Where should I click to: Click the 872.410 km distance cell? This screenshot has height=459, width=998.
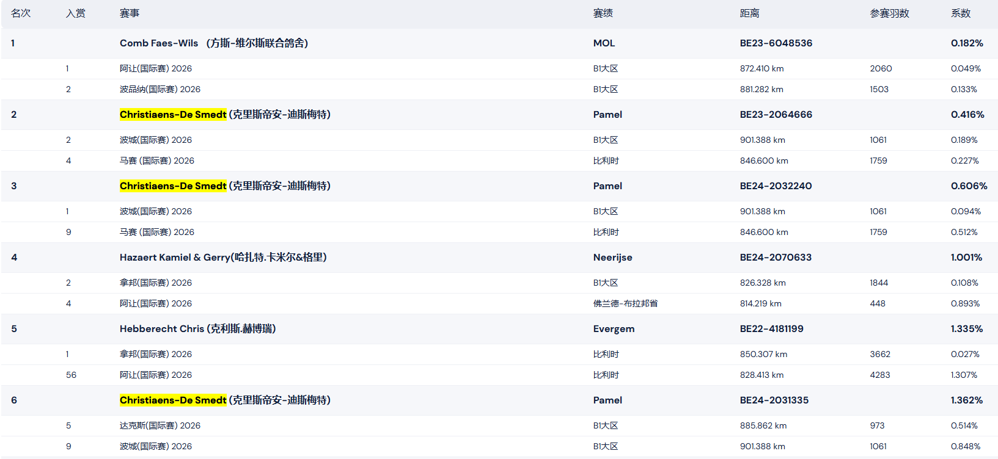tap(762, 68)
